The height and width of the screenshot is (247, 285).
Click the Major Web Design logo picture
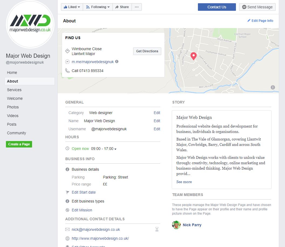30,24
